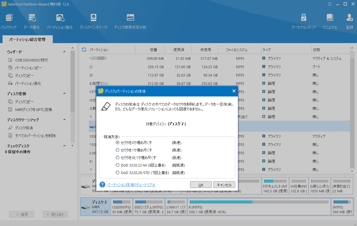Open the バックアップ (Backup) tool
Viewport: 357px width, 226px height.
pyautogui.click(x=9, y=22)
